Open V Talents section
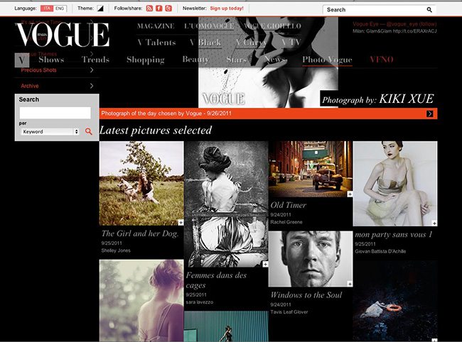Image resolution: width=462 pixels, height=342 pixels. click(156, 43)
